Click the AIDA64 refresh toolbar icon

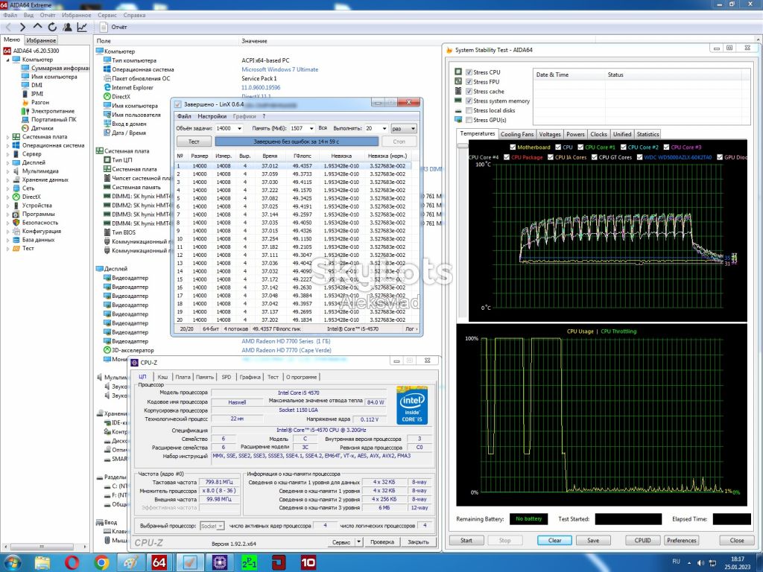tap(52, 28)
